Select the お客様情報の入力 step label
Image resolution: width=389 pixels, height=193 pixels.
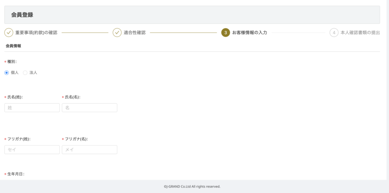click(x=249, y=33)
